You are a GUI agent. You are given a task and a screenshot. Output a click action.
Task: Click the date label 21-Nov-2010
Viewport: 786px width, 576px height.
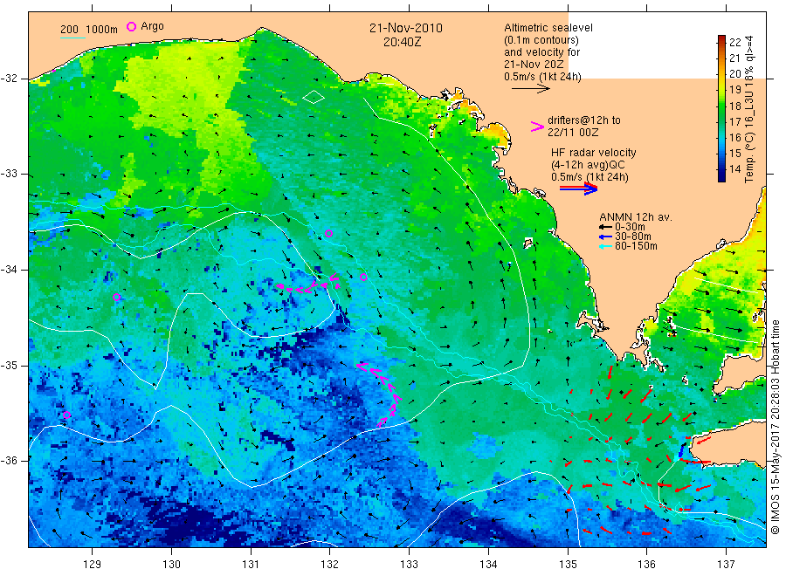(x=406, y=28)
